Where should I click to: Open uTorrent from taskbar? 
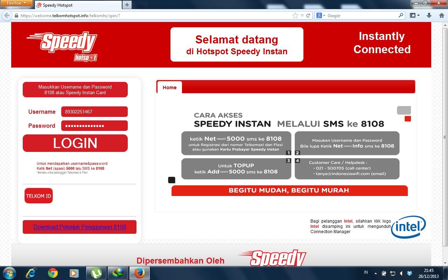tap(96, 273)
